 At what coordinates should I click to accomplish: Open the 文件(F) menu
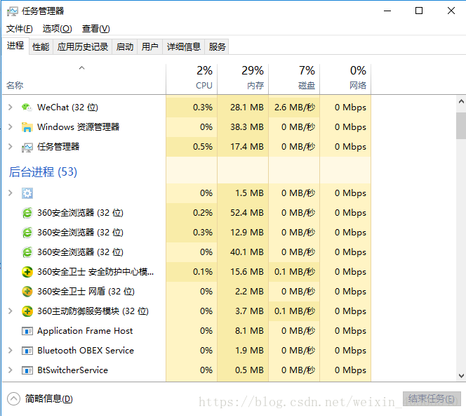(20, 29)
